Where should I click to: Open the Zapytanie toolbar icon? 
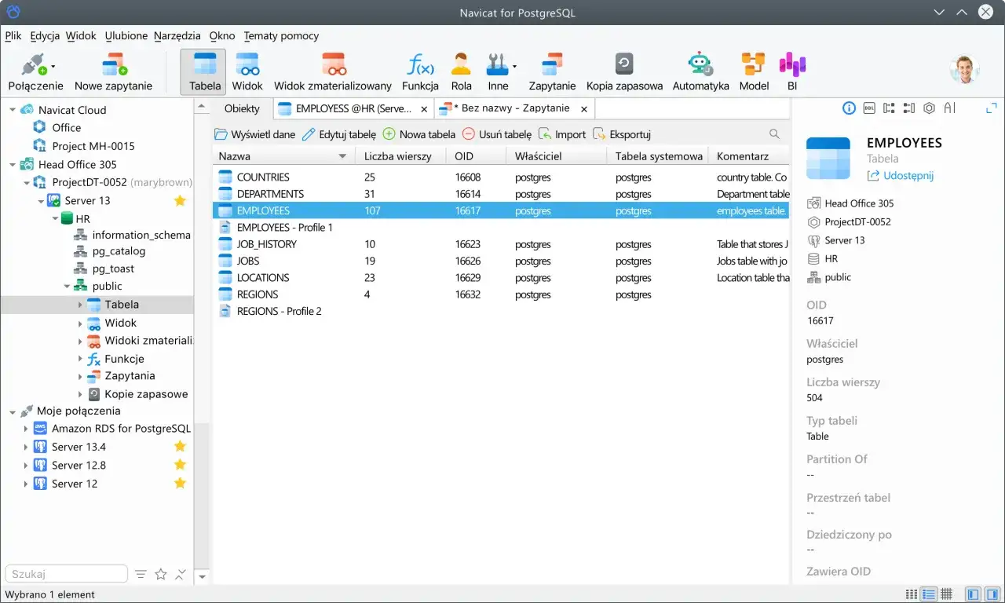coord(552,65)
